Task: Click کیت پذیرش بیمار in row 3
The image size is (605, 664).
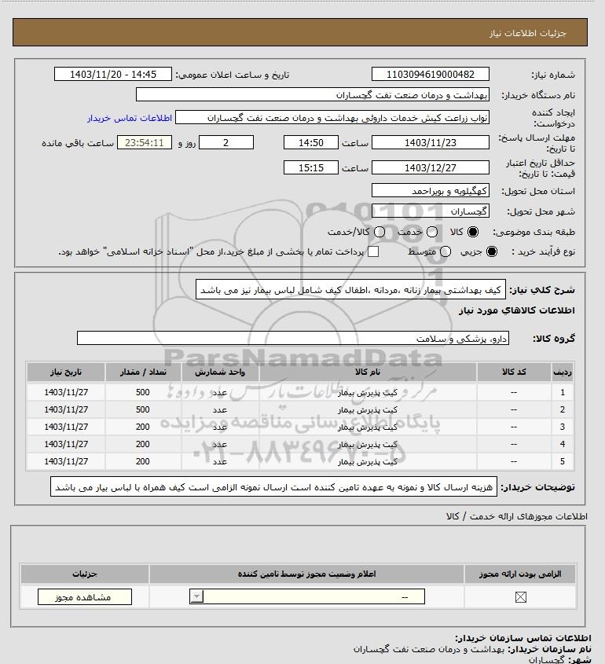Action: (368, 427)
